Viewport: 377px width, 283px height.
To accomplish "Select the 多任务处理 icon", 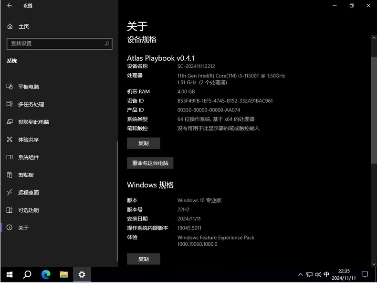I will pos(10,104).
